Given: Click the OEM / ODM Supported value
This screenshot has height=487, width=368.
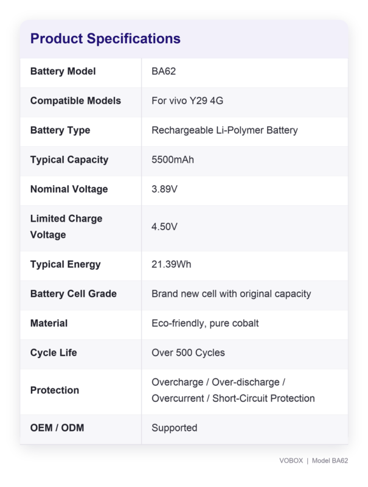Looking at the screenshot, I should click(x=174, y=428).
